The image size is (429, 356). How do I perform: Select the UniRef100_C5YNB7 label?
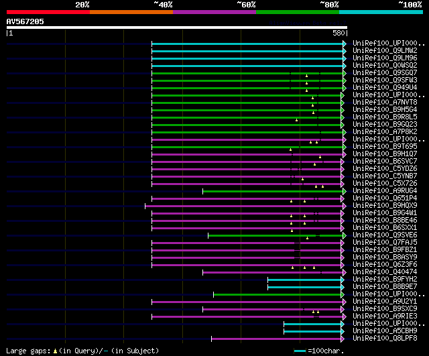point(385,176)
